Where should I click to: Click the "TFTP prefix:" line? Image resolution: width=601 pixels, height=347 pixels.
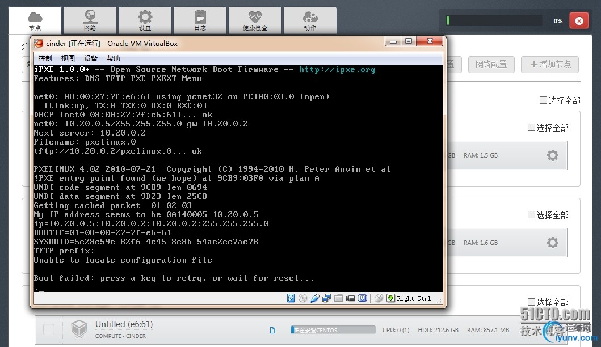64,251
